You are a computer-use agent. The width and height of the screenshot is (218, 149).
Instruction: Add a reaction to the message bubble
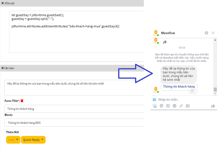click(x=193, y=90)
